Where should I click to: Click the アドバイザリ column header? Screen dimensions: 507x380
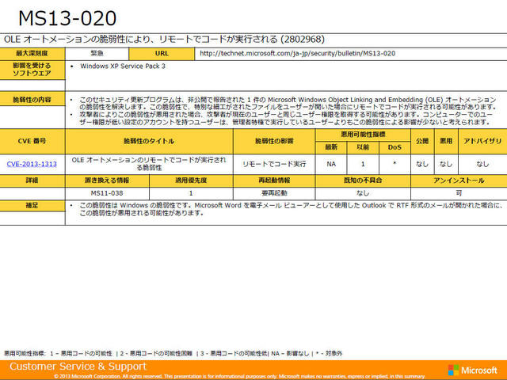pyautogui.click(x=482, y=141)
